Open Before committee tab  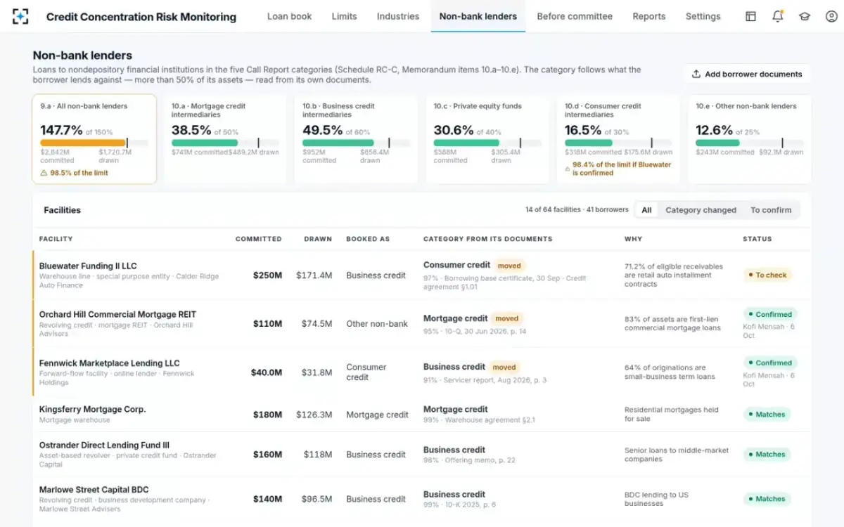click(x=575, y=16)
